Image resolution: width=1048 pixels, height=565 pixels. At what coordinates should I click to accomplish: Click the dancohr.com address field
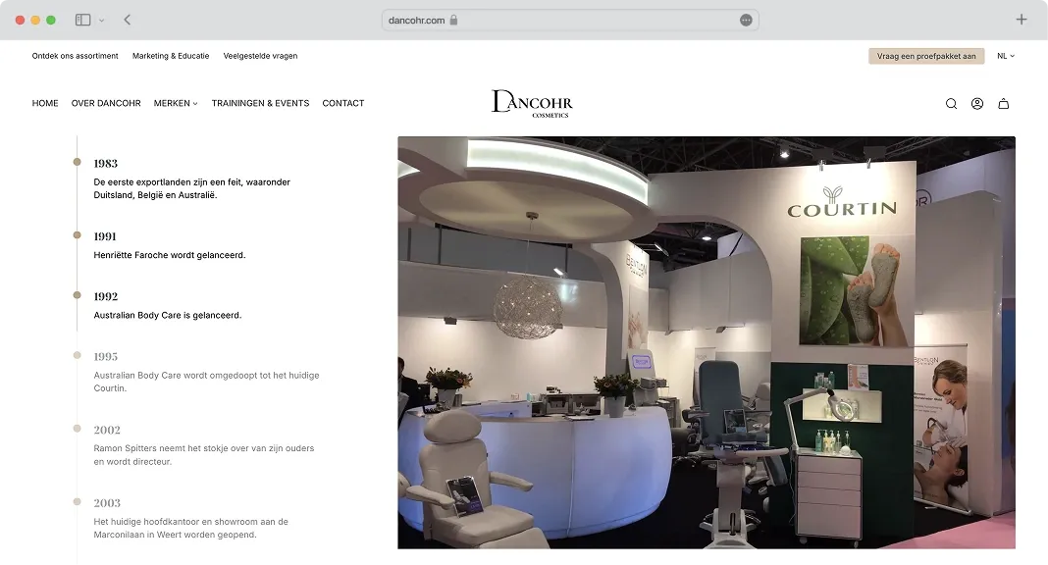click(x=570, y=20)
